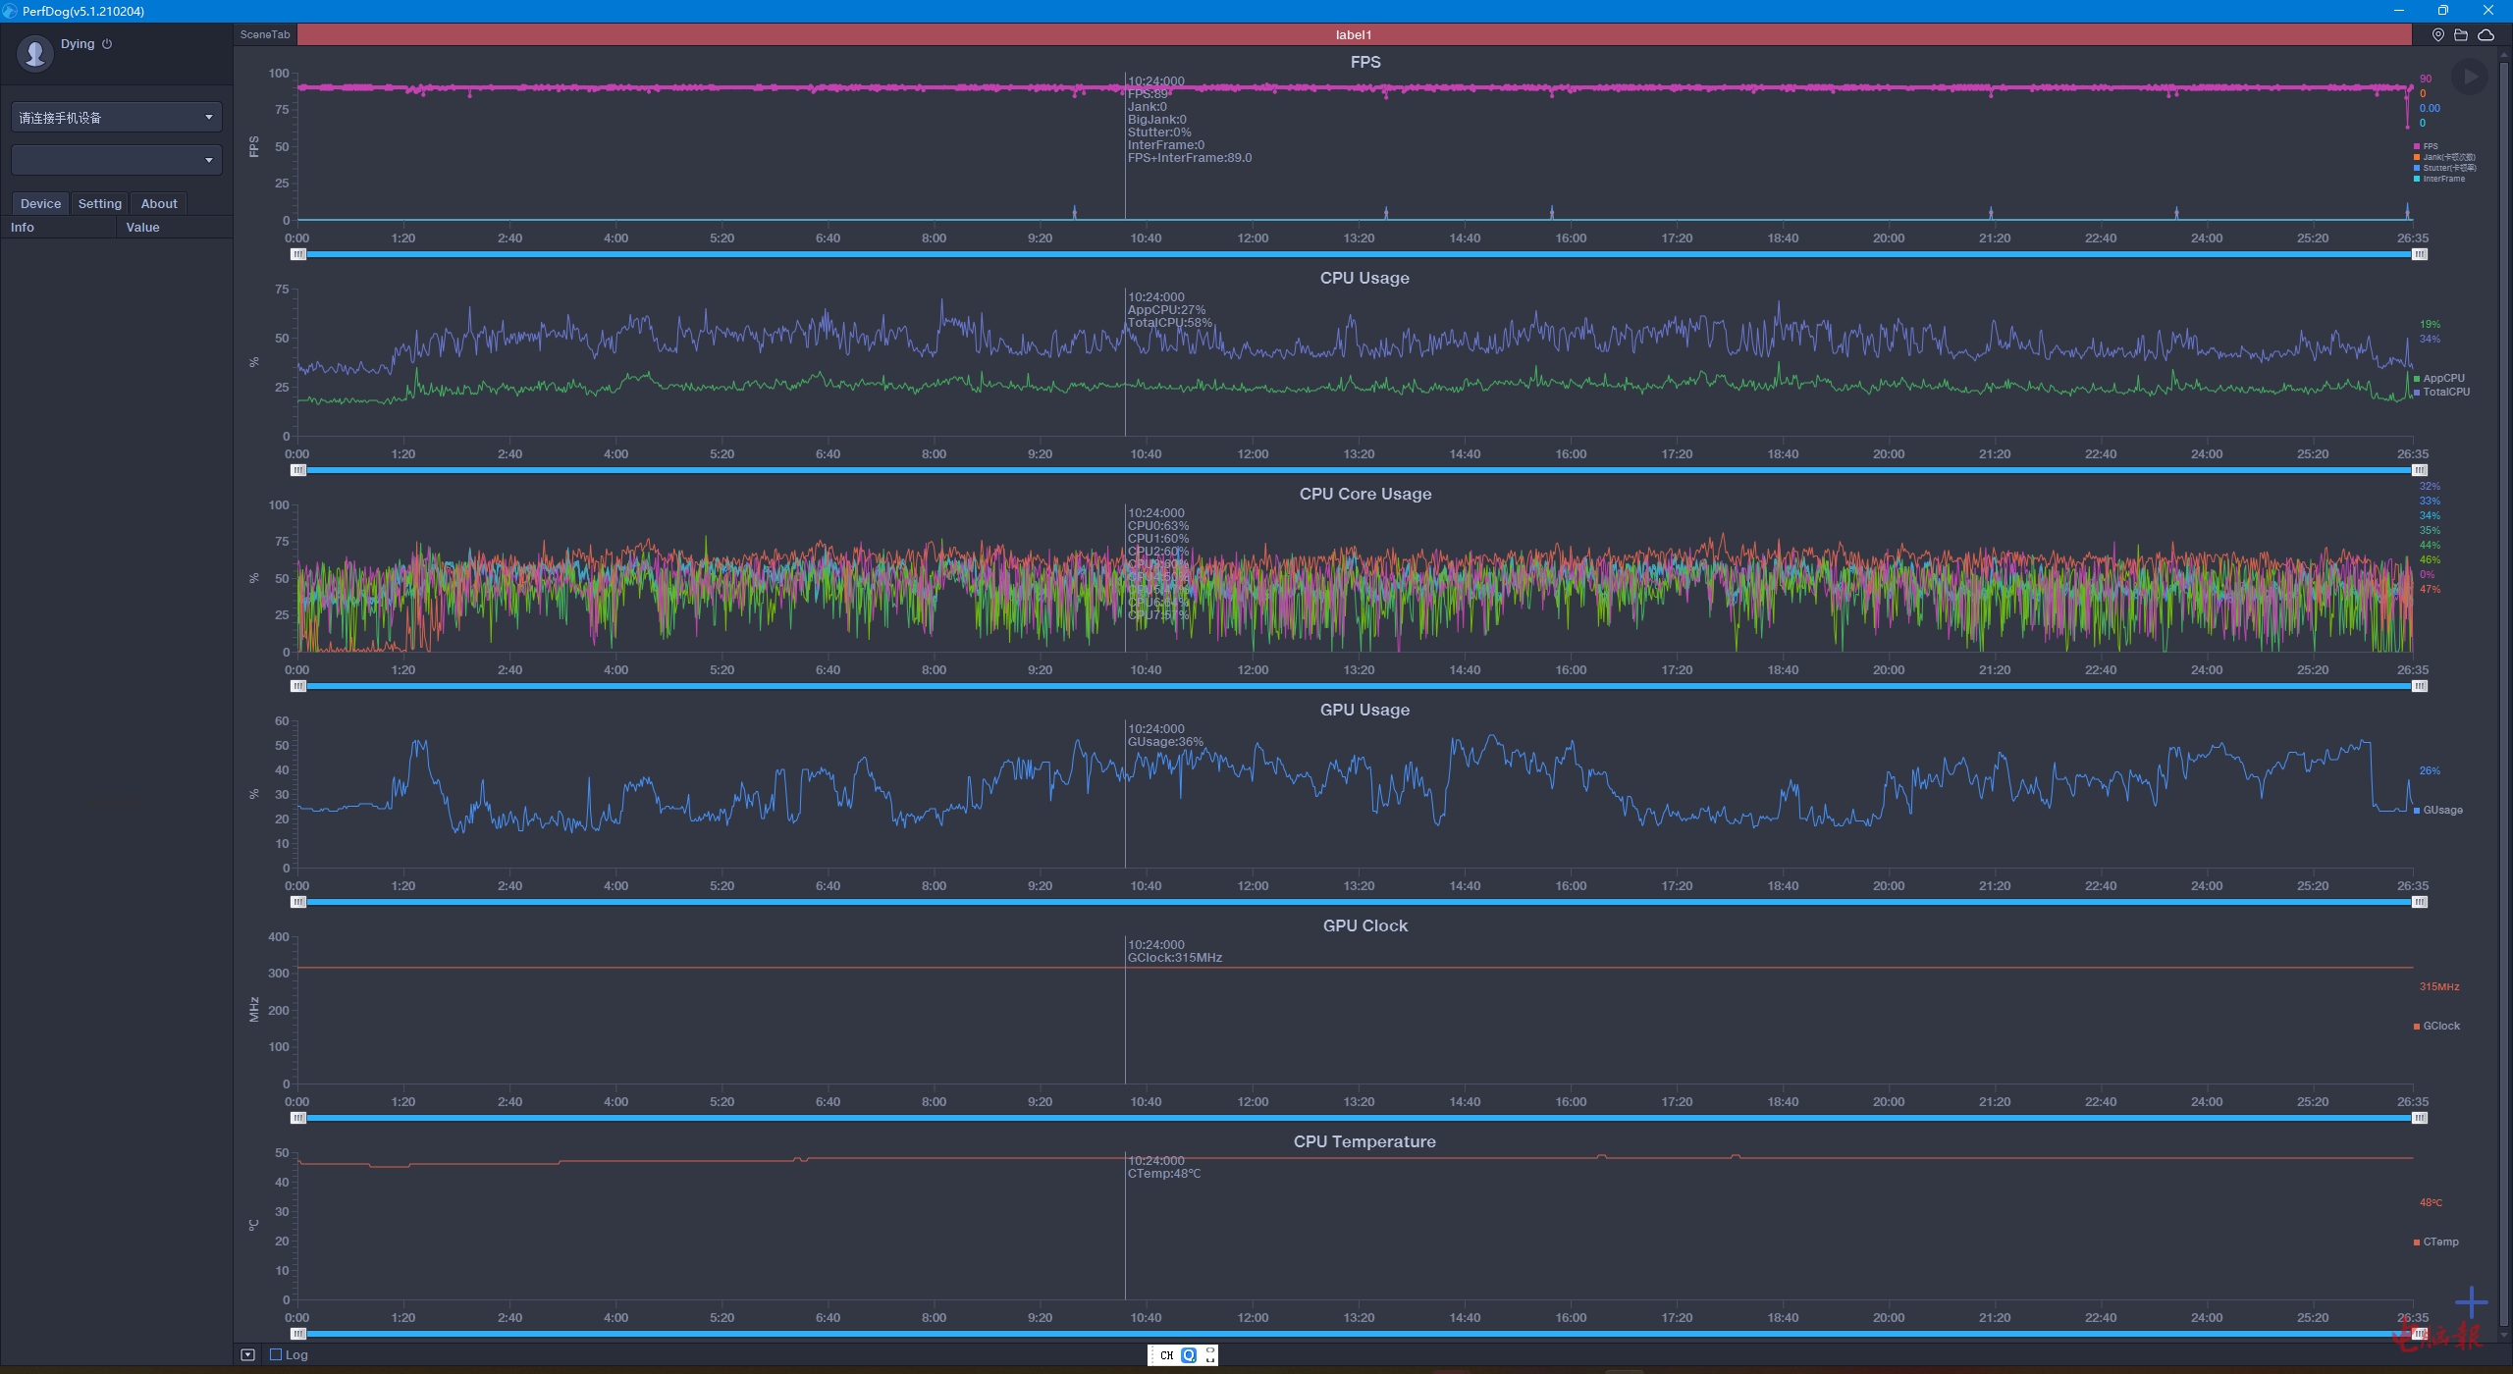The width and height of the screenshot is (2513, 1374).
Task: Click the location marker icon in top bar
Action: pos(2437,34)
